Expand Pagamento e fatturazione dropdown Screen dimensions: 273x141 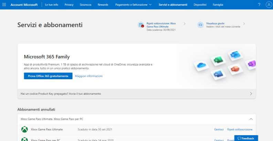point(133,5)
